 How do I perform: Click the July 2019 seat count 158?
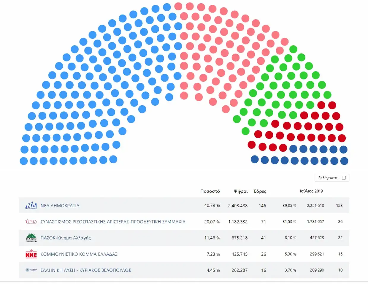pyautogui.click(x=339, y=205)
